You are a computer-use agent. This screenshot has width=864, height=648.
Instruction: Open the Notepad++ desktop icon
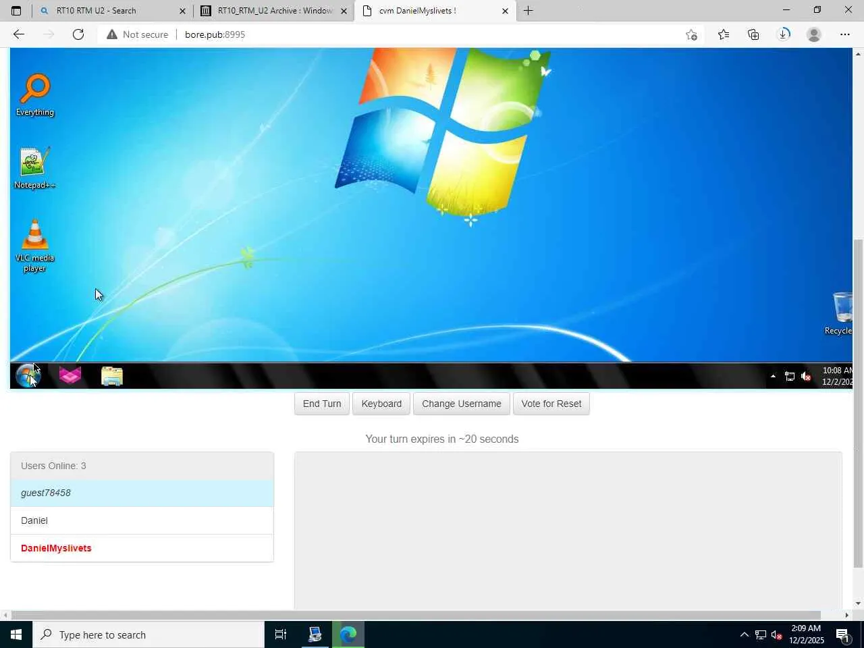pyautogui.click(x=34, y=168)
